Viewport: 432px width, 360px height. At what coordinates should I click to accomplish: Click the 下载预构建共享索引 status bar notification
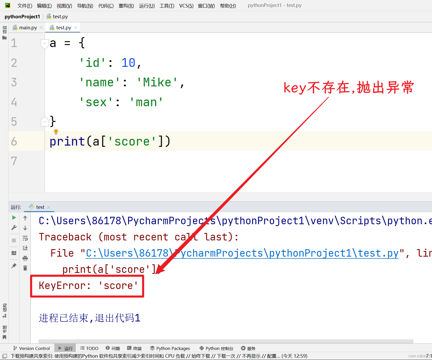[159, 356]
